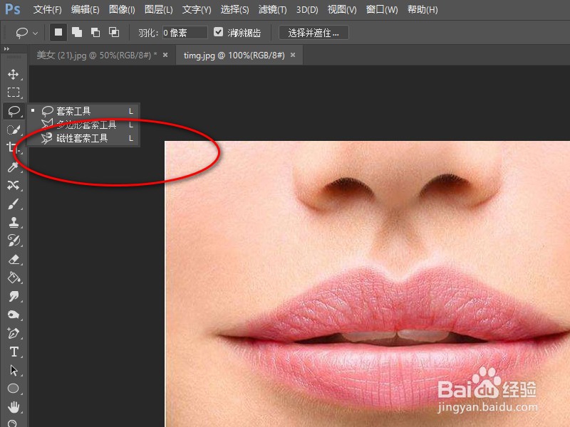570x427 pixels.
Task: Choose New Selection mode icon
Action: (x=58, y=32)
